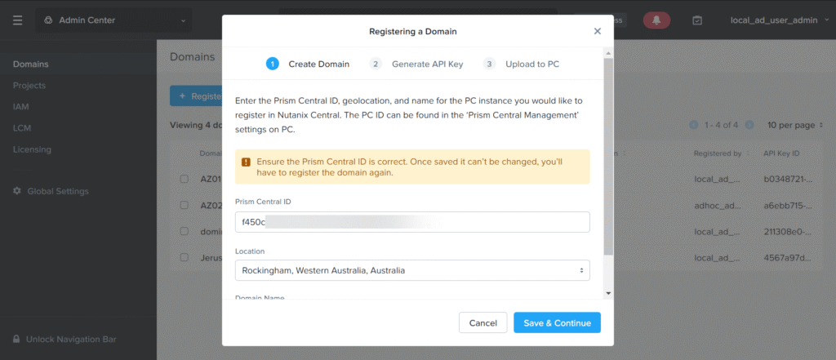Click the red alerts bell icon

click(x=656, y=20)
